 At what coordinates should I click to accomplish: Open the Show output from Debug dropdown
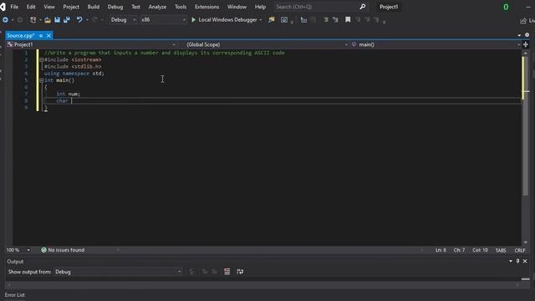pos(118,272)
